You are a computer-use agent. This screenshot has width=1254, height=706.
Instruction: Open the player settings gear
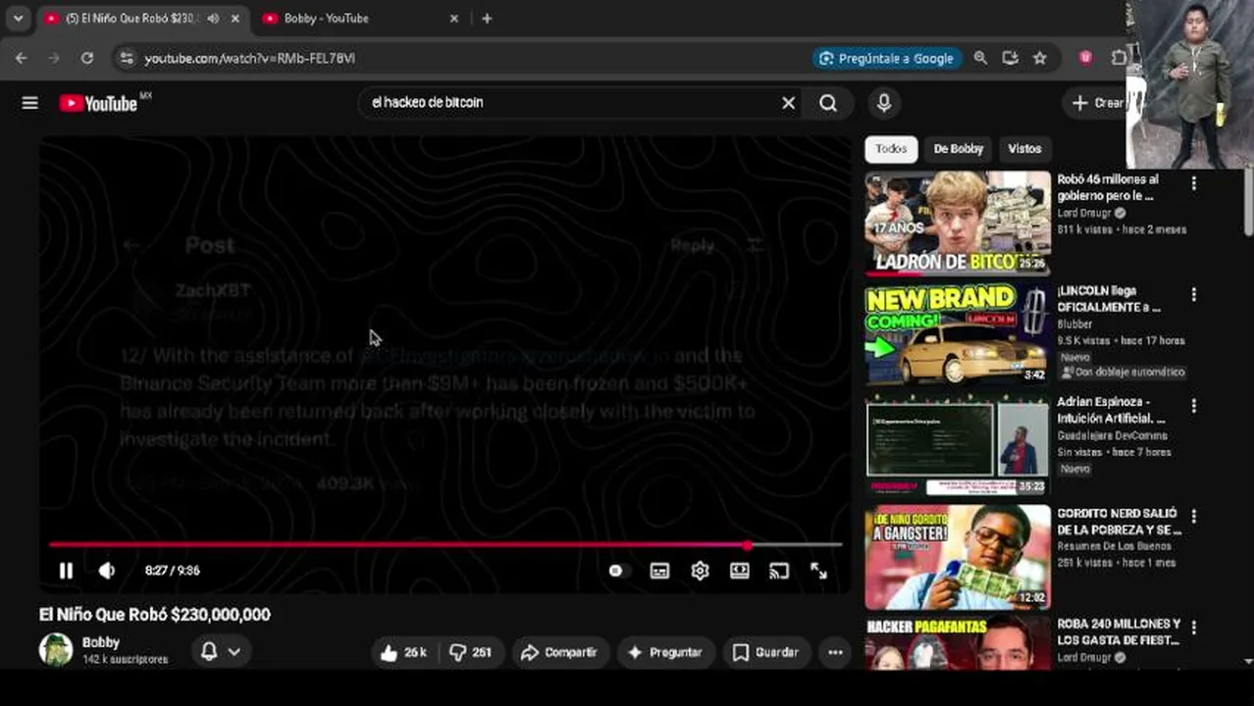[700, 571]
